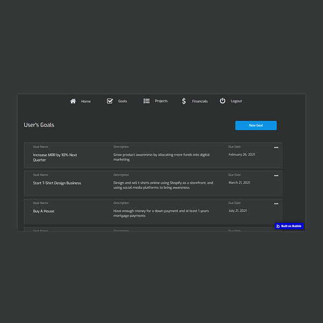Open options for Increase MRR goal
The height and width of the screenshot is (323, 323).
click(x=276, y=148)
